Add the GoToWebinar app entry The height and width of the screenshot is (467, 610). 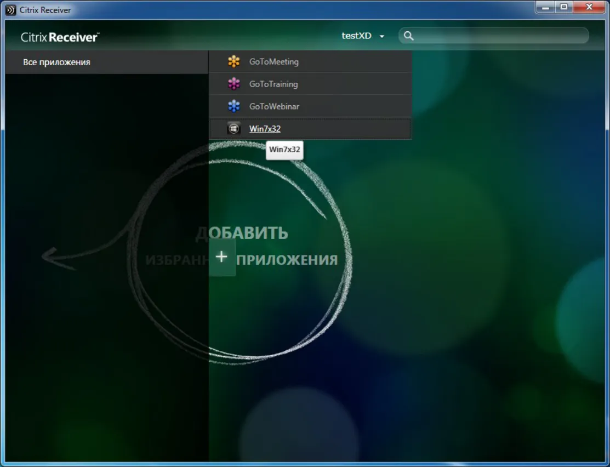[x=310, y=106]
